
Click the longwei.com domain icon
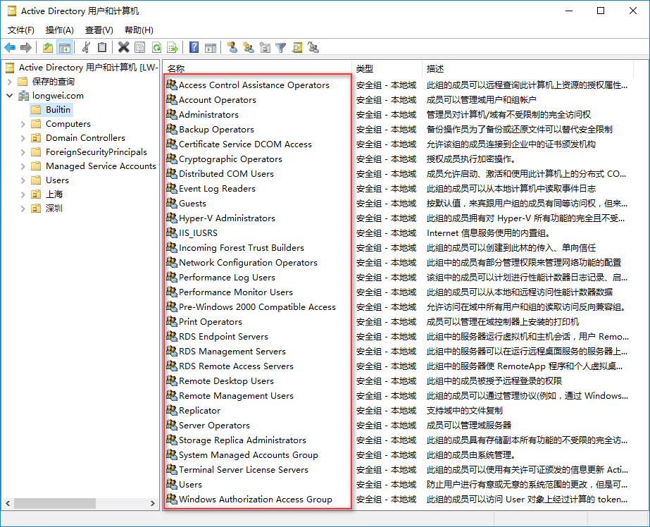(23, 95)
